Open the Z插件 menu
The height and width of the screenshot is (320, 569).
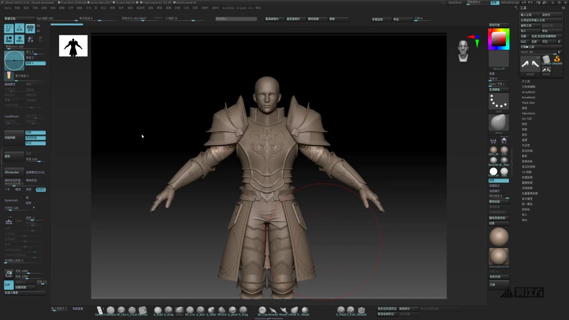click(x=205, y=8)
